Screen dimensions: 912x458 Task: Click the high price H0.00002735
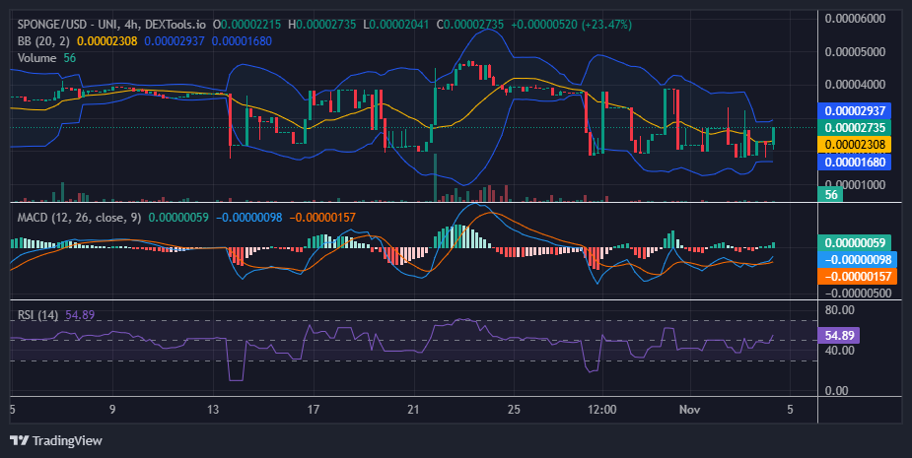[x=321, y=25]
